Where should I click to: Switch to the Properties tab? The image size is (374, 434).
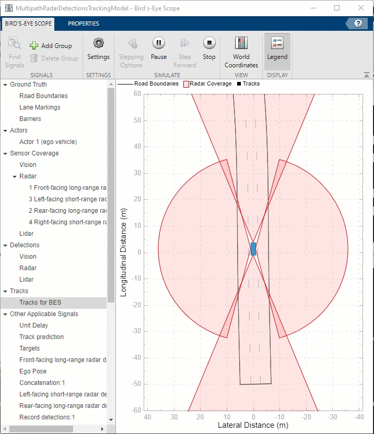pos(83,23)
